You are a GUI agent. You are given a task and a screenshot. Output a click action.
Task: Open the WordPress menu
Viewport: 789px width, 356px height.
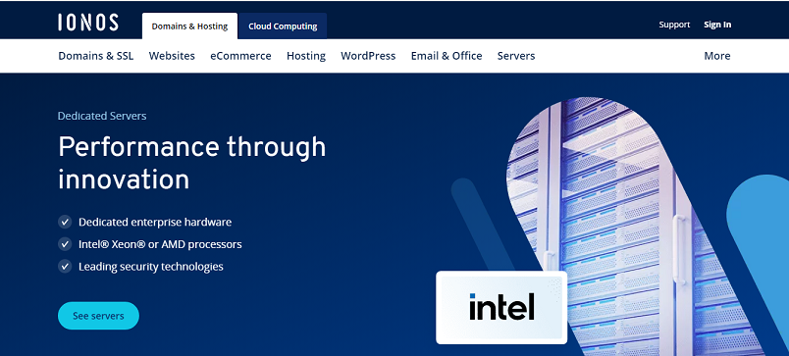coord(368,56)
